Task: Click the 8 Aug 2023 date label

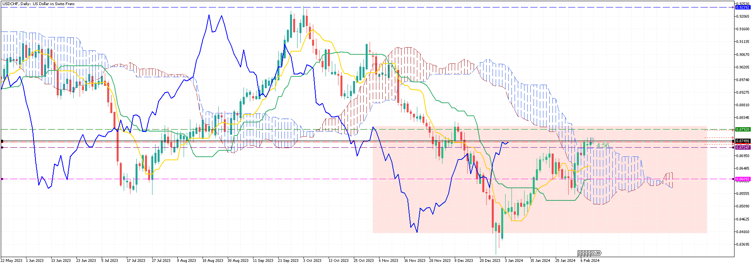Action: point(186,260)
